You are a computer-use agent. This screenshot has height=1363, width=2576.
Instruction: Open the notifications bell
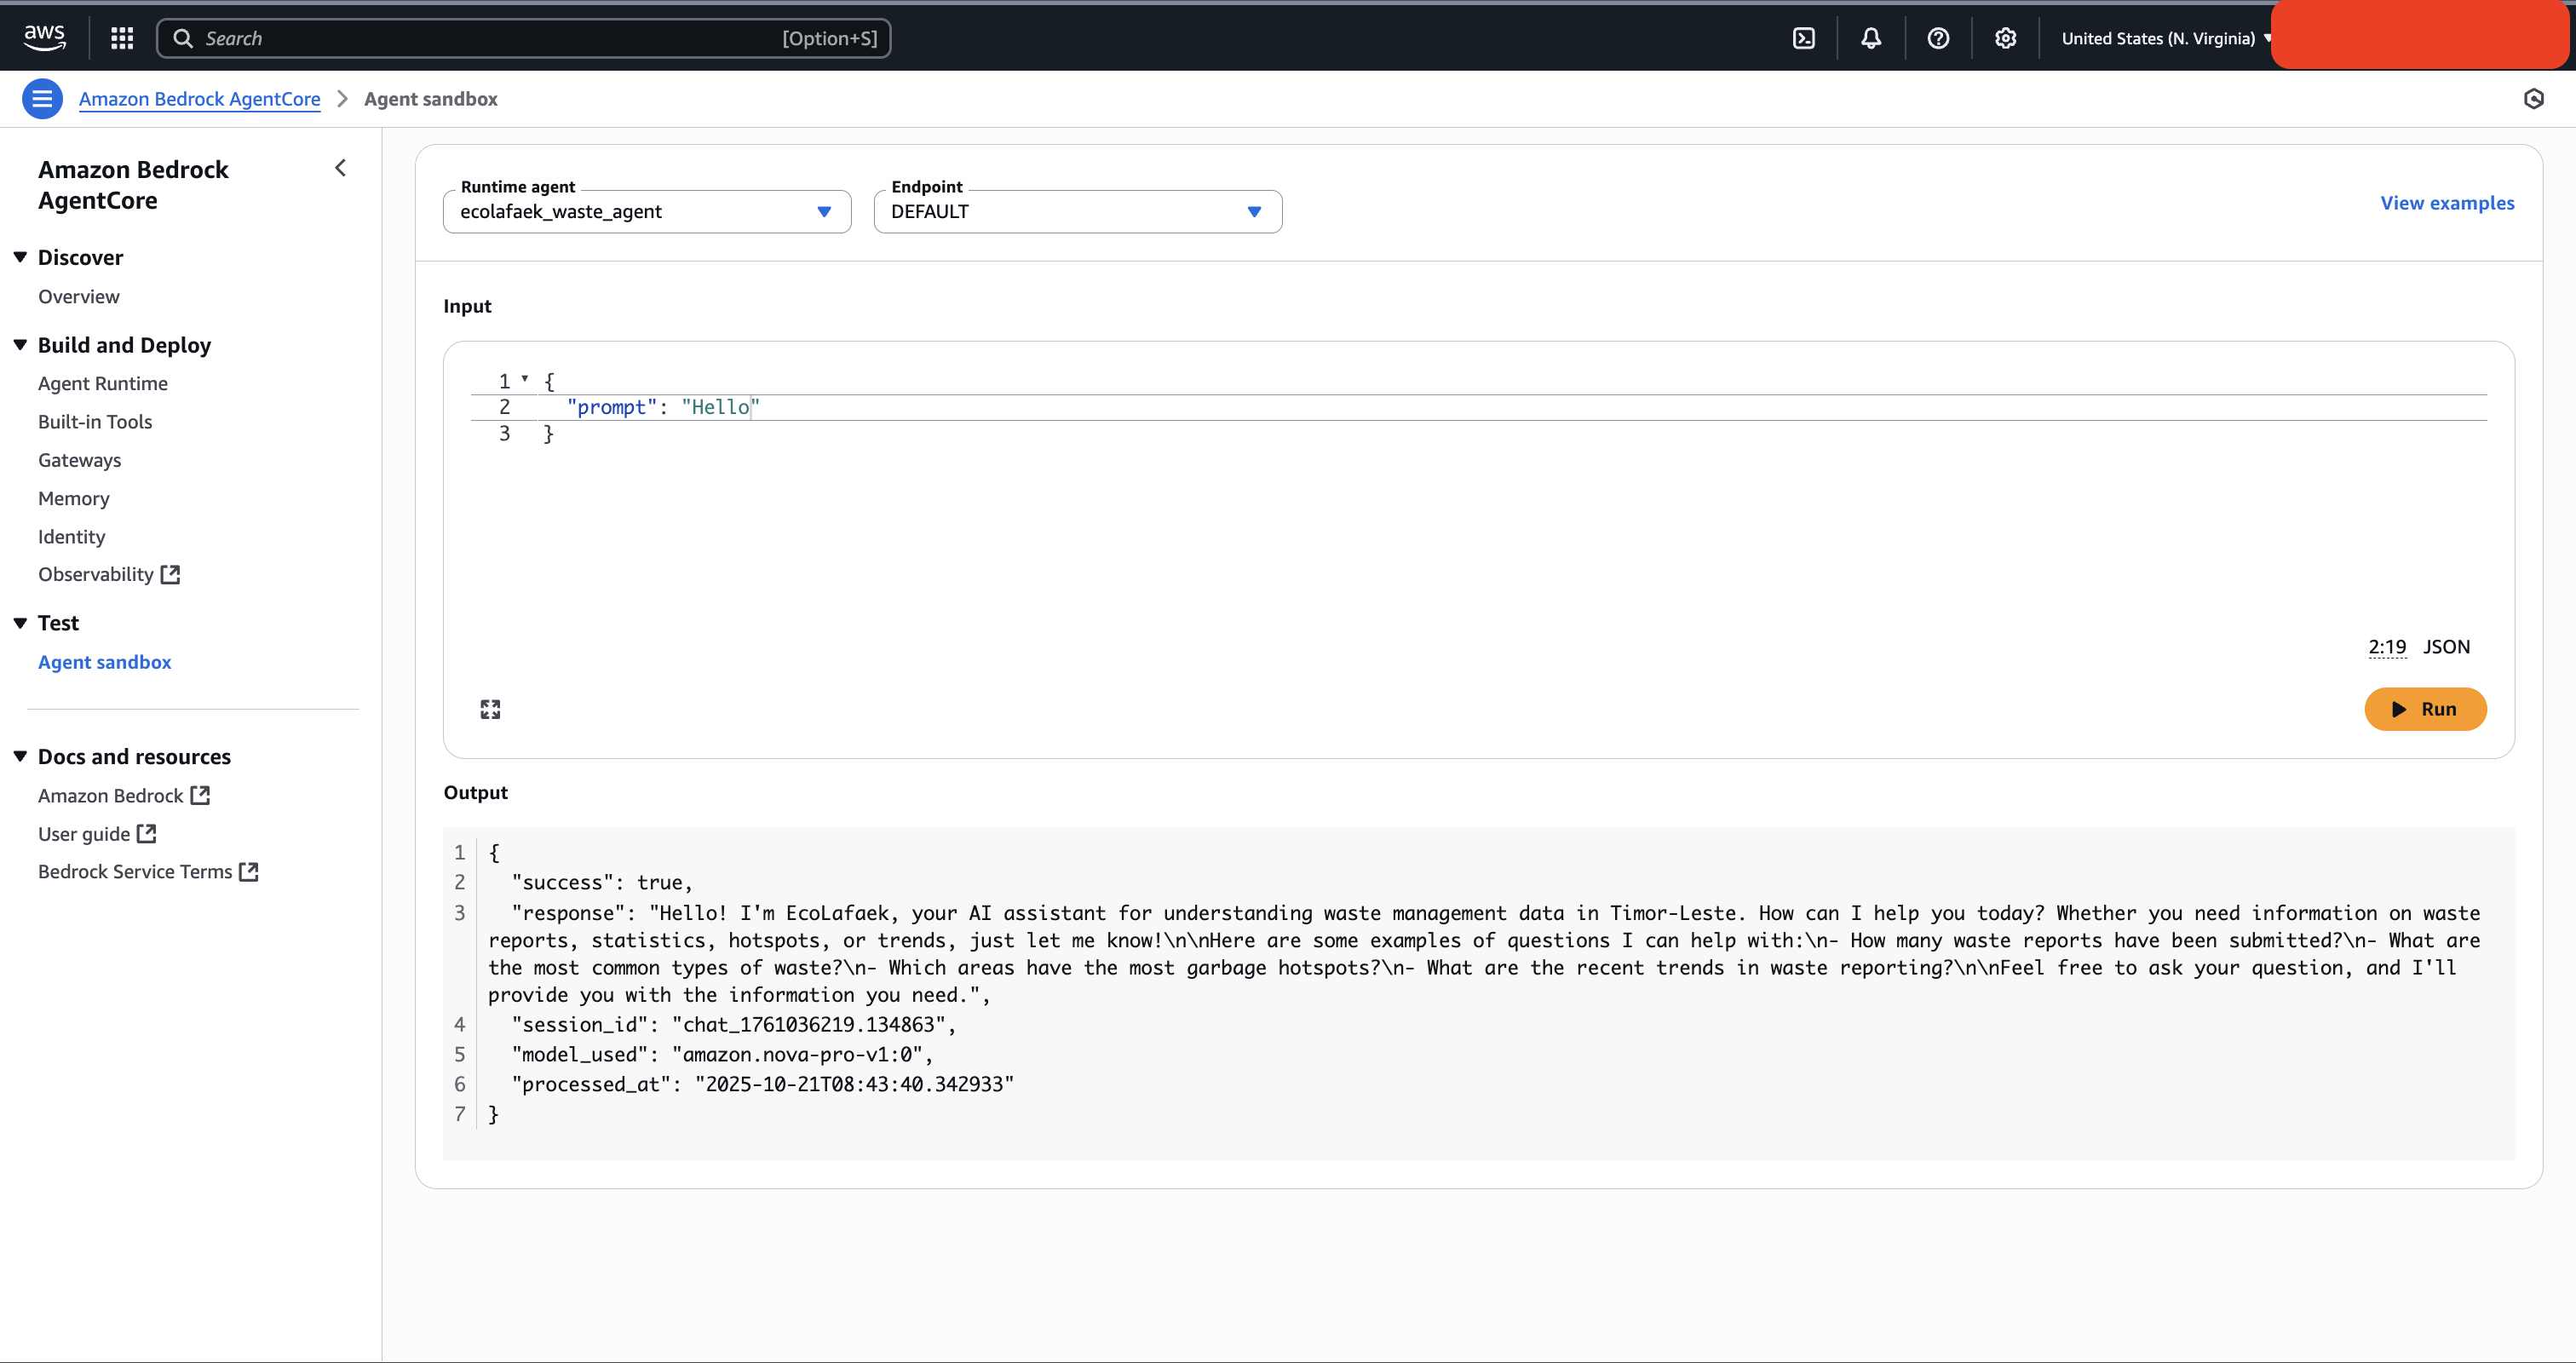point(1870,38)
